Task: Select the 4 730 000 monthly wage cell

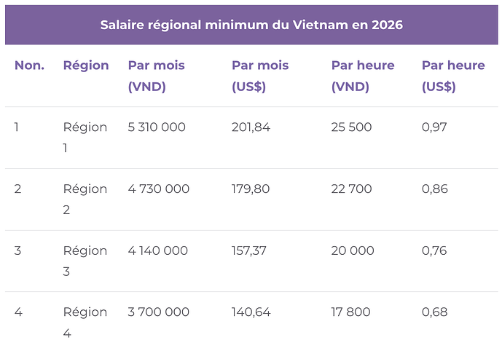Action: [159, 189]
